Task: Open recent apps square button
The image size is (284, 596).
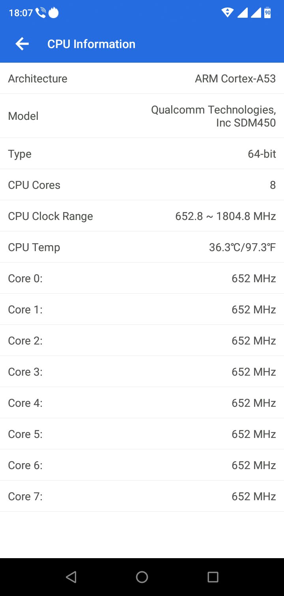Action: point(213,577)
